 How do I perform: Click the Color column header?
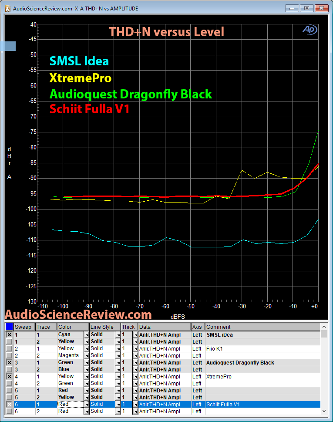point(73,327)
